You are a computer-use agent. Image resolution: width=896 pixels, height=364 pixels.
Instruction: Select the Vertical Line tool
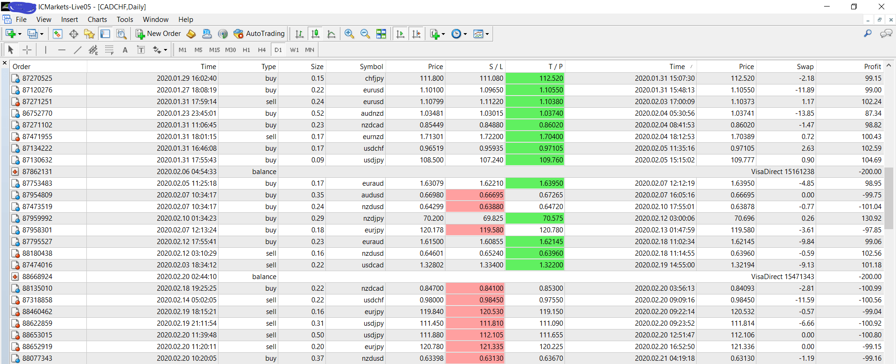point(45,49)
